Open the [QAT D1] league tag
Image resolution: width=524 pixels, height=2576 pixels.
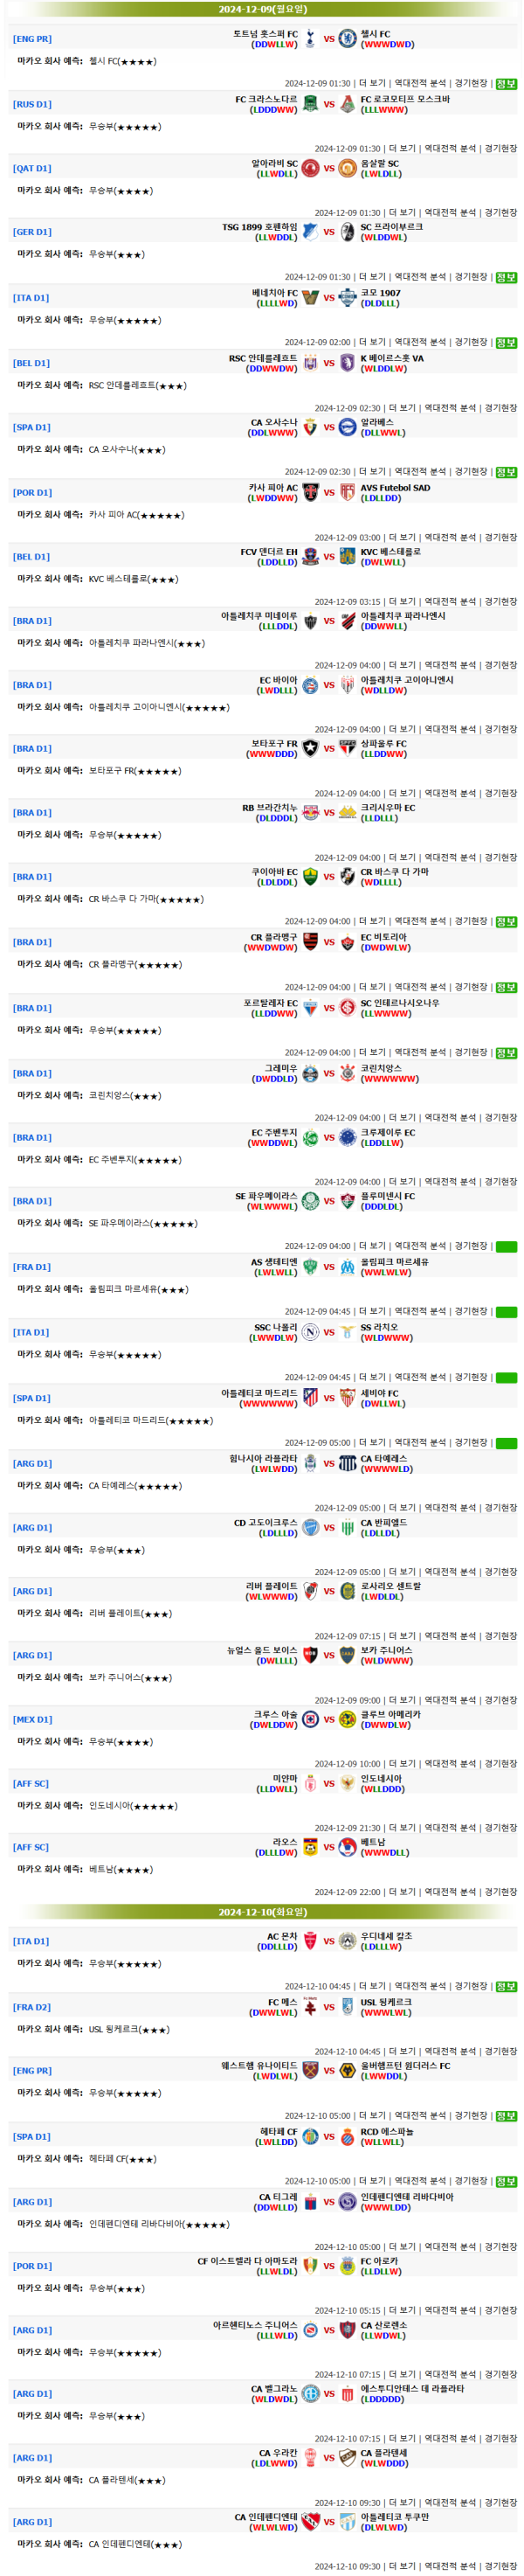click(32, 169)
